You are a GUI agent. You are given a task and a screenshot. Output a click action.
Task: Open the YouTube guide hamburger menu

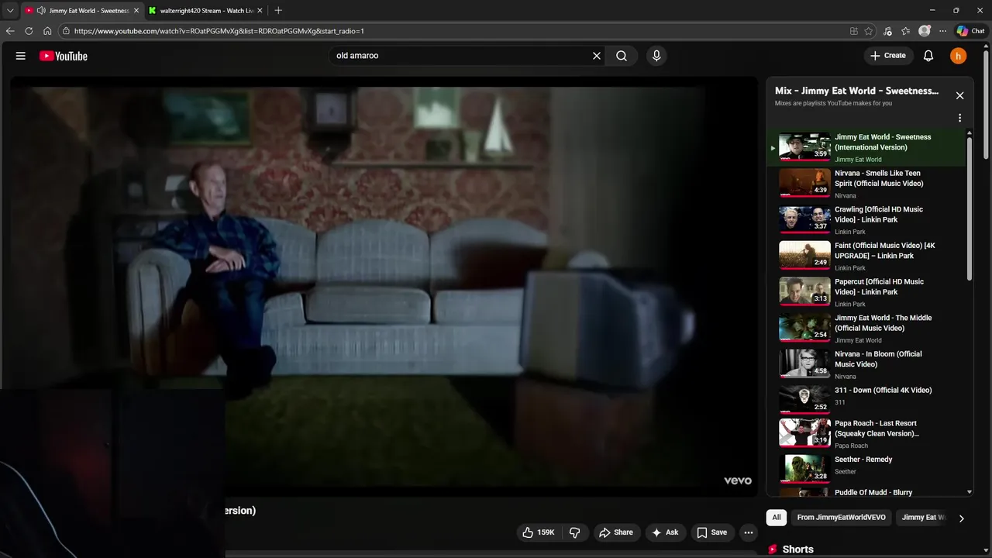click(x=21, y=56)
